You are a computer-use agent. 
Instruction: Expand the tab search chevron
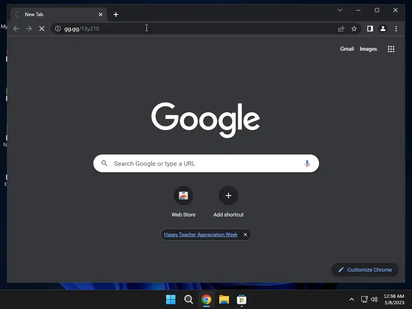(x=340, y=10)
